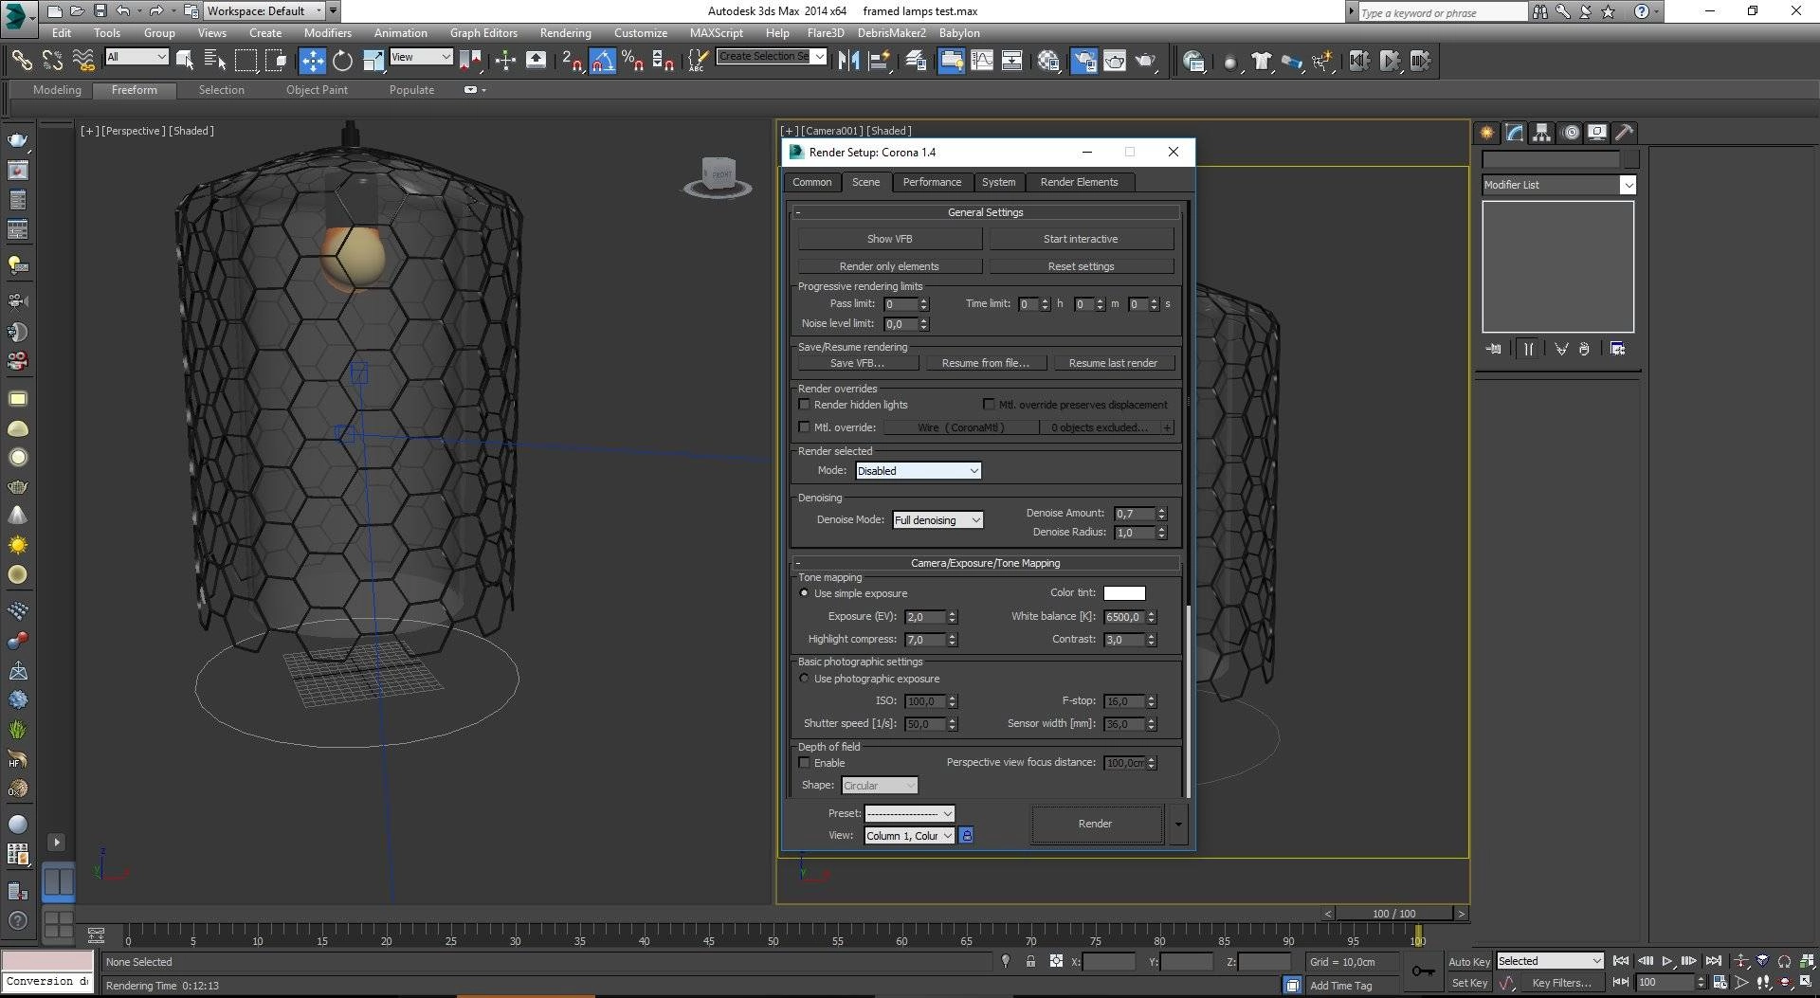Screen dimensions: 1820x998
Task: Click the large Render button
Action: pyautogui.click(x=1096, y=824)
